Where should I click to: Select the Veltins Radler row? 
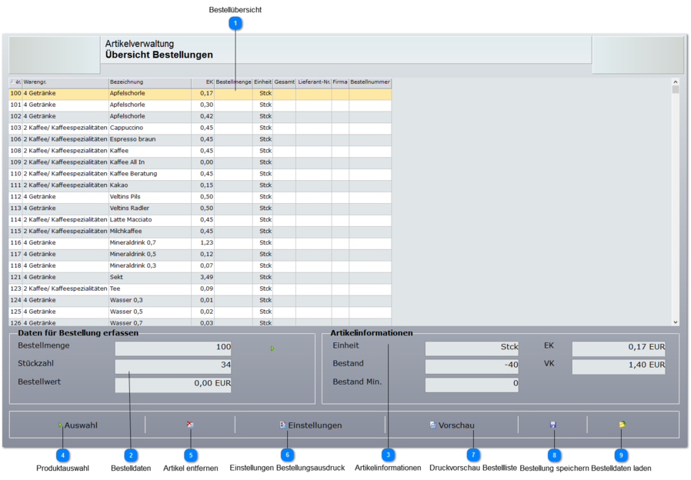tap(199, 208)
